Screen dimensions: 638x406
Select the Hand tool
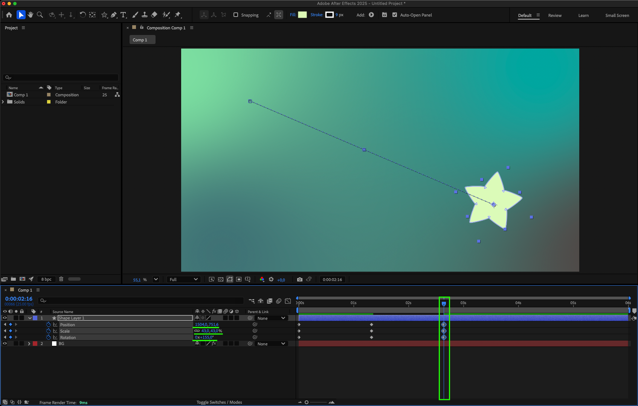point(30,15)
